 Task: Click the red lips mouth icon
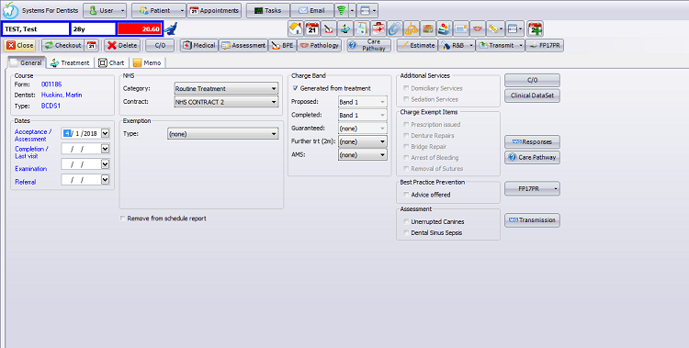click(478, 29)
